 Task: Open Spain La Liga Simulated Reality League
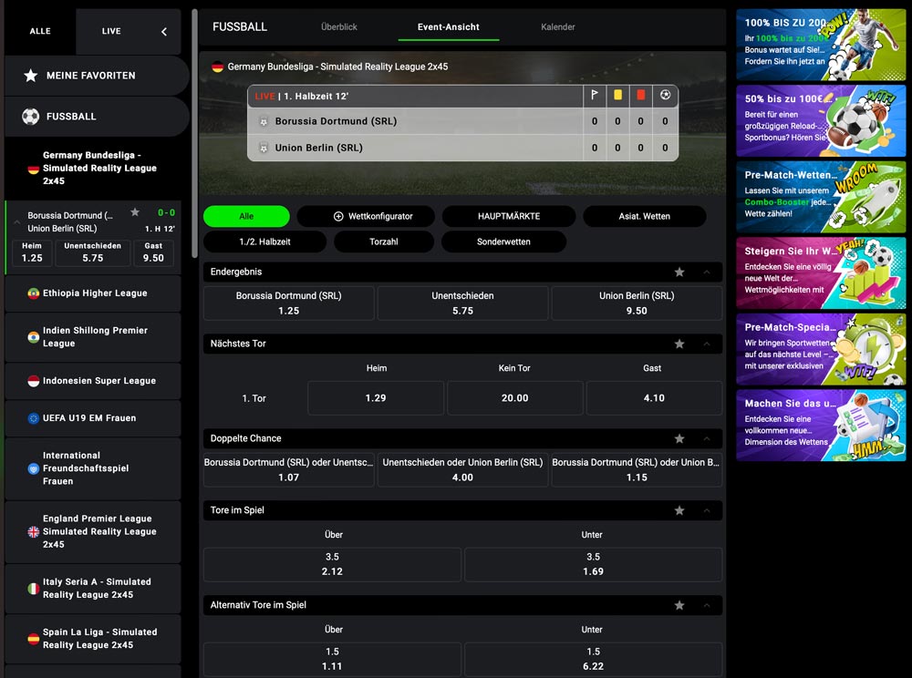[93, 639]
